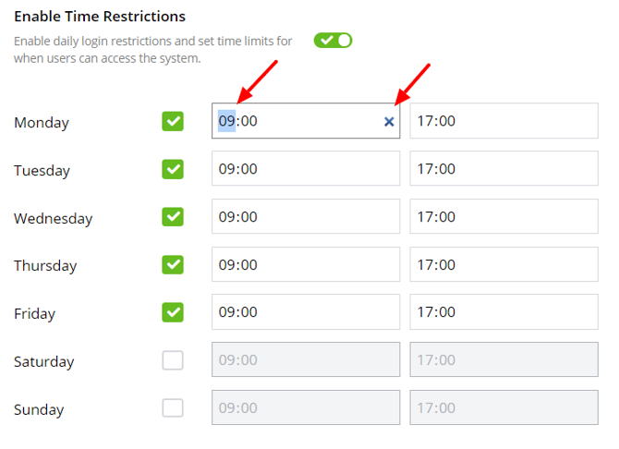
Task: Clear the Monday start time field
Action: [x=389, y=122]
